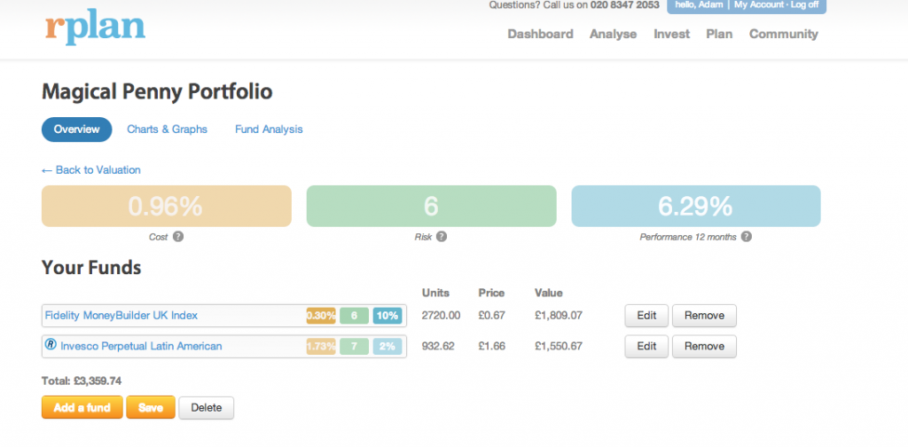Click Invesco's 2% performance badge
908x447 pixels.
(x=387, y=346)
